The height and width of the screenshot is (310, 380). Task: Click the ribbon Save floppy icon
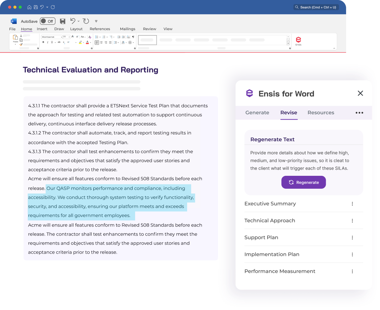(x=63, y=21)
